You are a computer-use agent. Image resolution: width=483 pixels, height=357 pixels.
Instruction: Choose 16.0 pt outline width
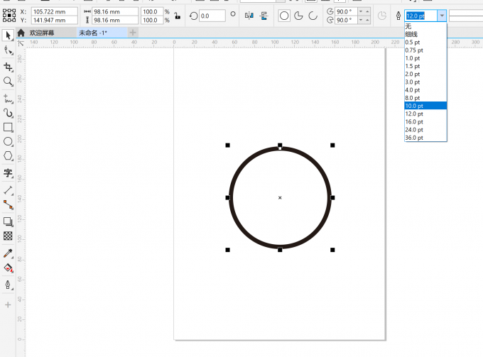coord(425,122)
